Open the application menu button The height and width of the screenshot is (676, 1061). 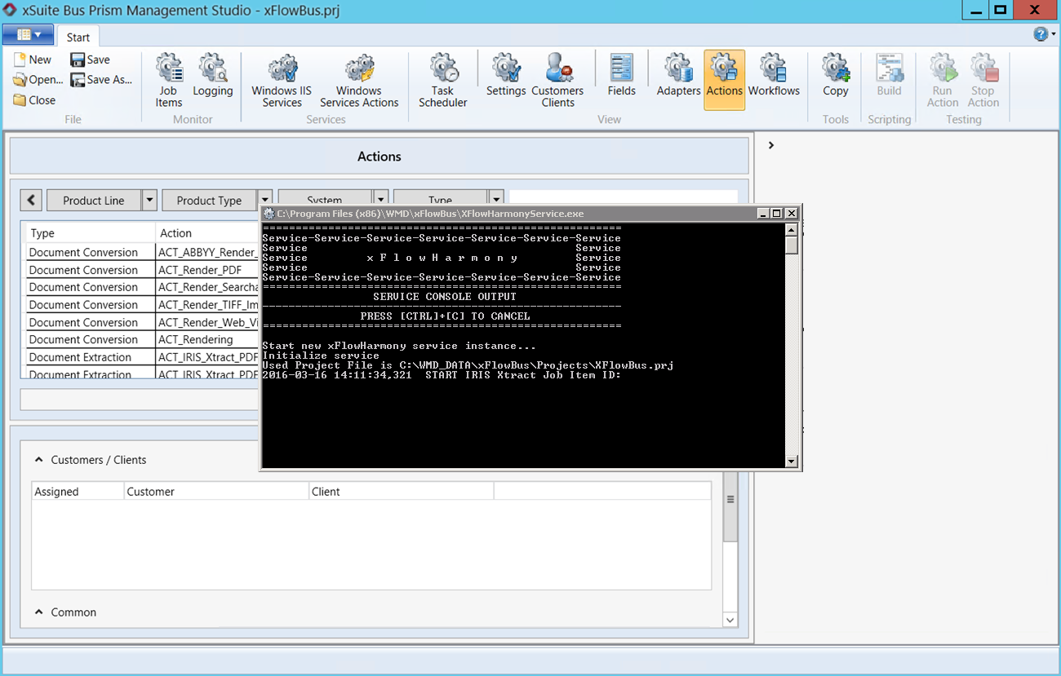[x=29, y=35]
